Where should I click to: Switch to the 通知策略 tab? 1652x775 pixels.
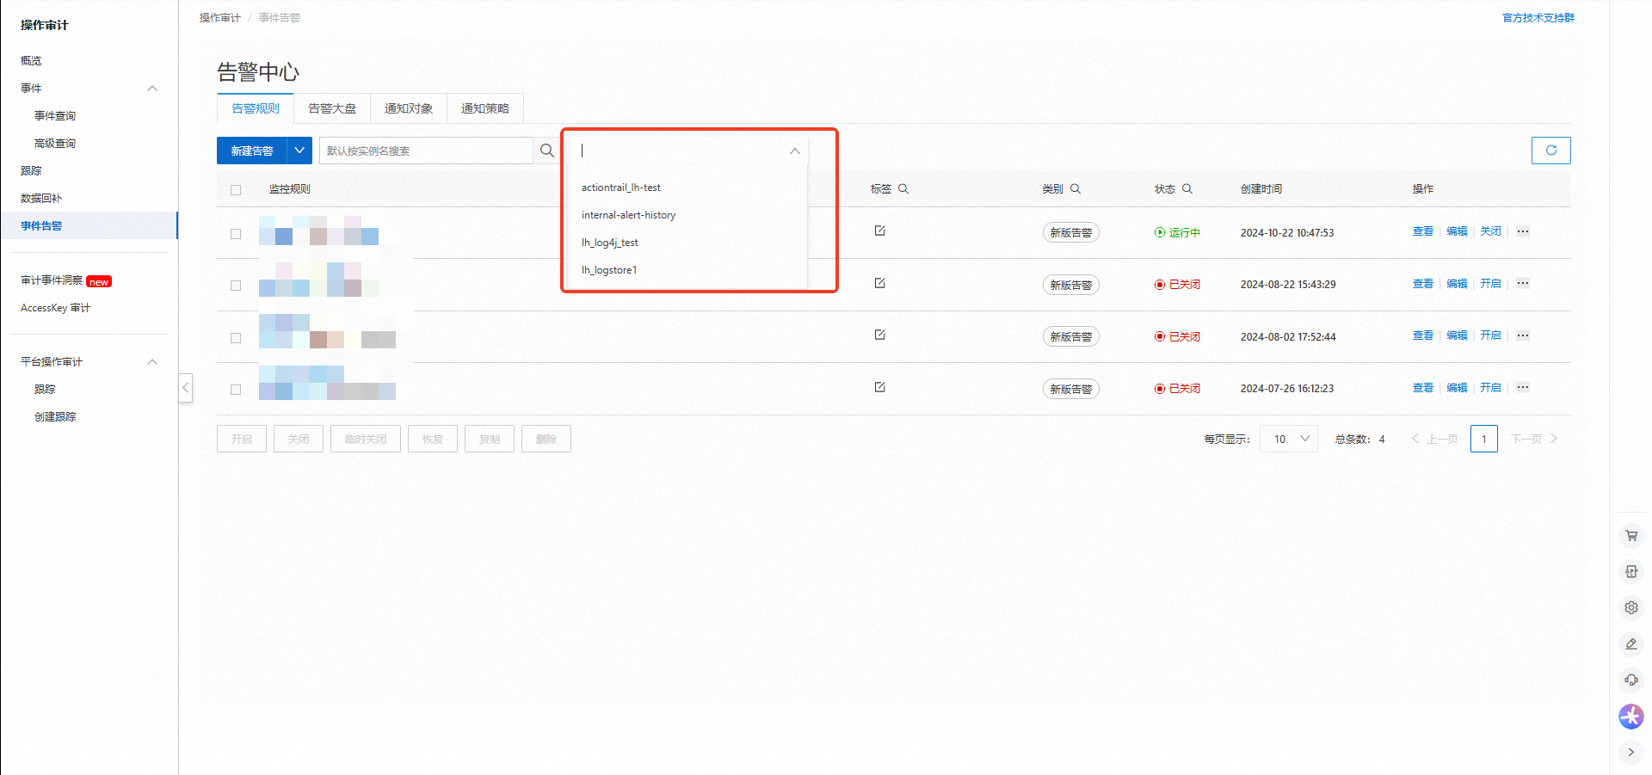tap(485, 108)
